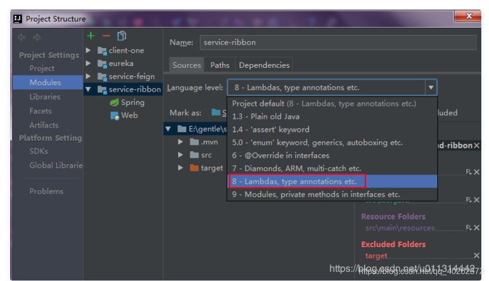Viewport: 489px width, 281px height.
Task: Open Libraries settings page
Action: coord(45,97)
